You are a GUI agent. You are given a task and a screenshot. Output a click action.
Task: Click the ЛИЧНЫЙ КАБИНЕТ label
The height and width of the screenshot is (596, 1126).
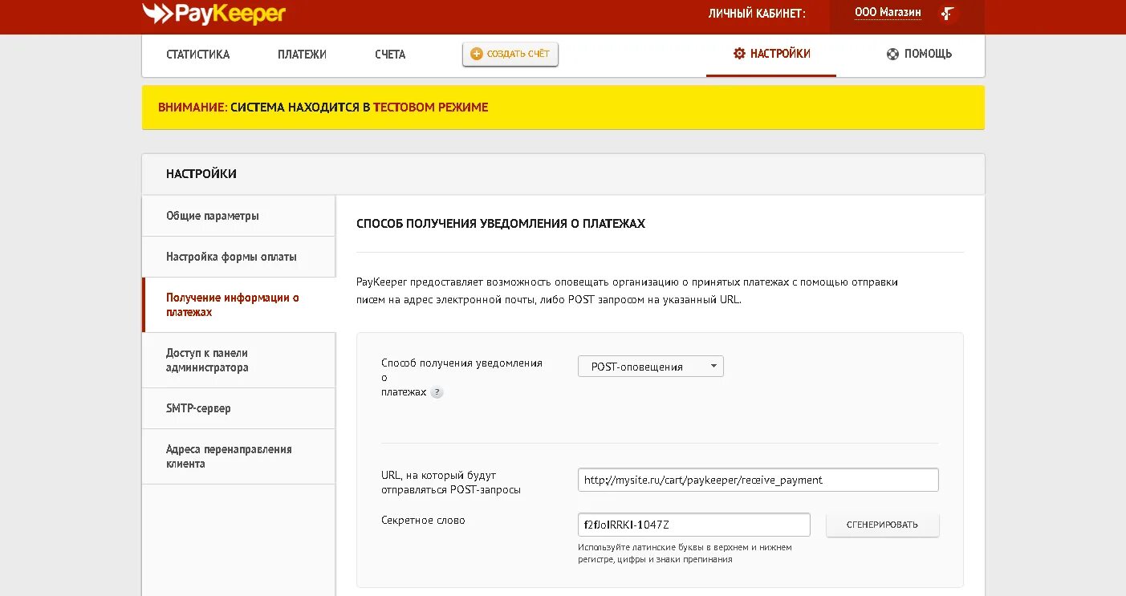click(x=757, y=14)
